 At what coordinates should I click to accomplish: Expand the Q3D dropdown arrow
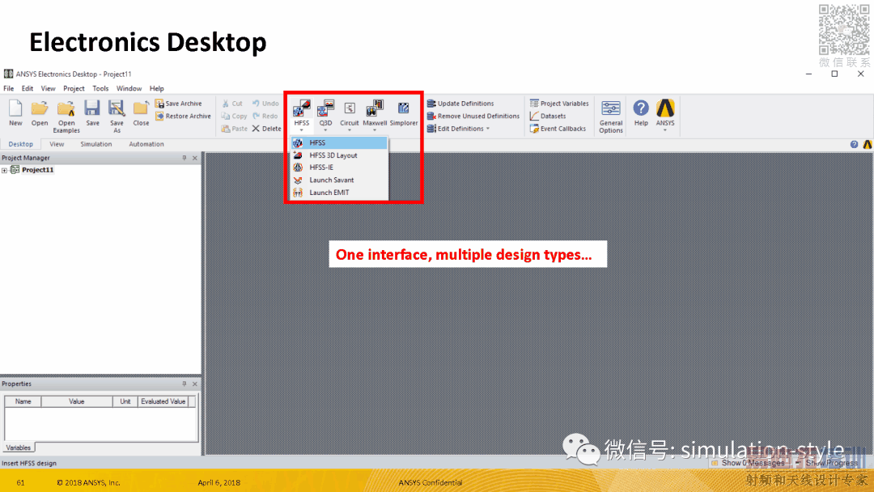point(325,130)
